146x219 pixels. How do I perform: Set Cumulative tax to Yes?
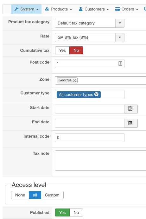pos(62,51)
